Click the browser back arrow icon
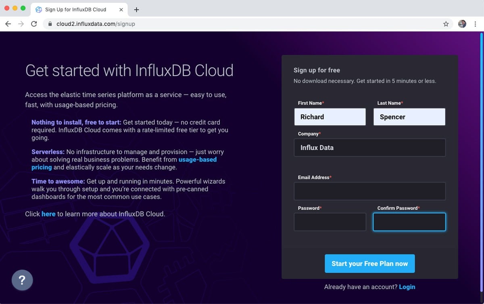Viewport: 484px width, 304px height. click(x=8, y=23)
